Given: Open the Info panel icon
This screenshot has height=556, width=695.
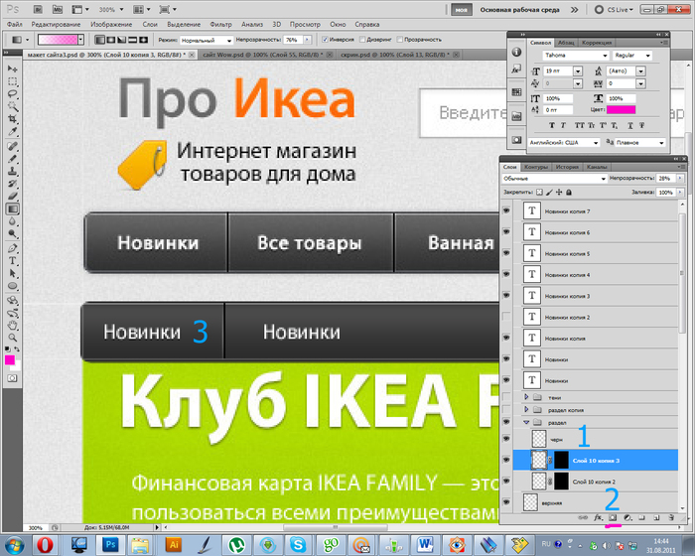Looking at the screenshot, I should (516, 52).
